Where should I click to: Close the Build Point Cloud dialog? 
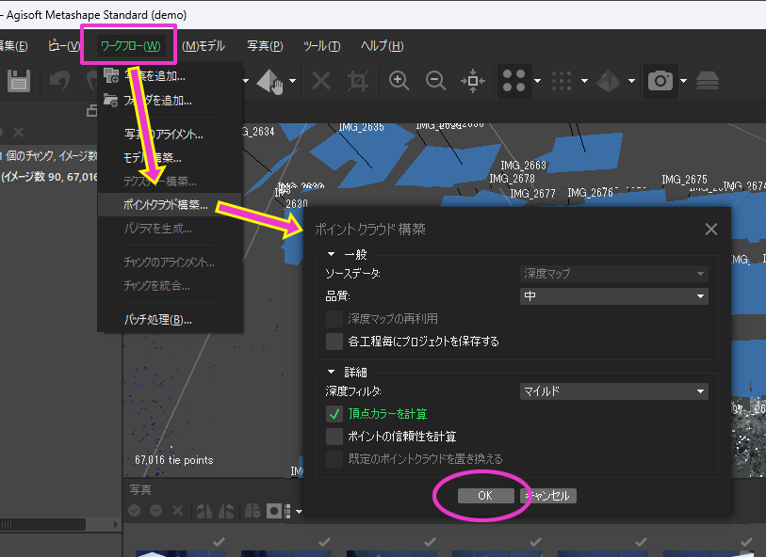tap(710, 229)
